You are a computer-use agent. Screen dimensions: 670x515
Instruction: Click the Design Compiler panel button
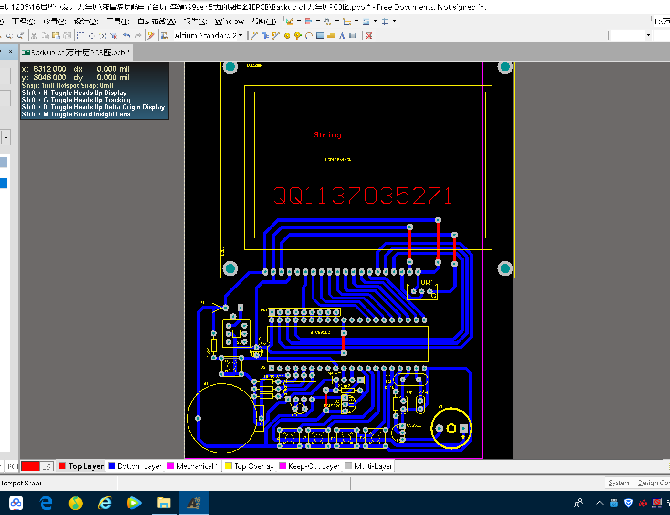pyautogui.click(x=653, y=483)
